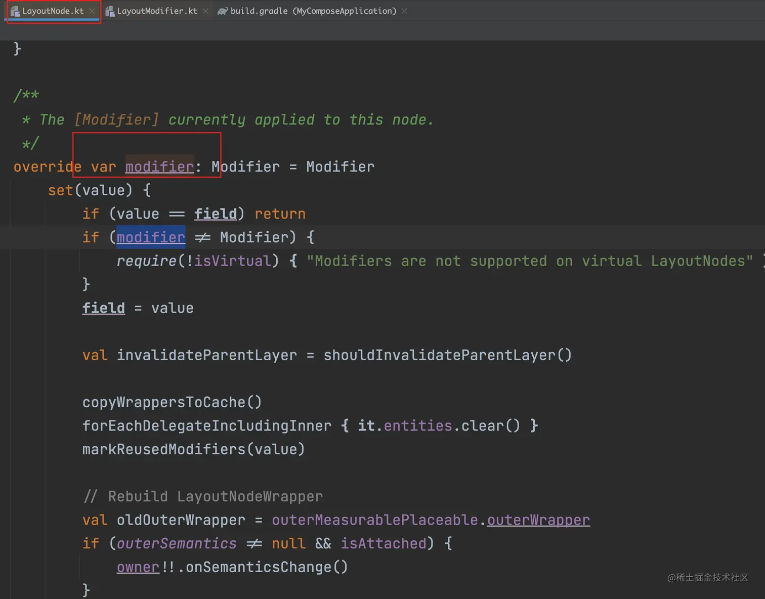765x599 pixels.
Task: Click the 'null' keyword in the outerSemantics check
Action: point(289,543)
